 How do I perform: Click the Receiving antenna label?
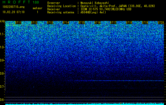pyautogui.click(x=61, y=12)
